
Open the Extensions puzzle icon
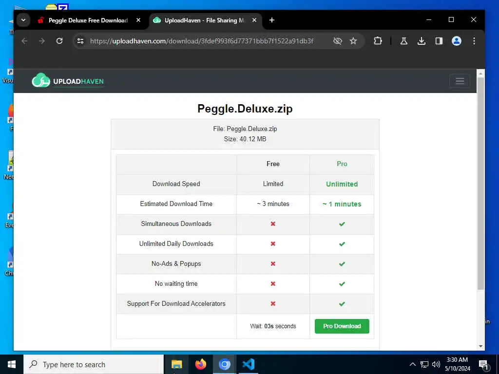[378, 41]
